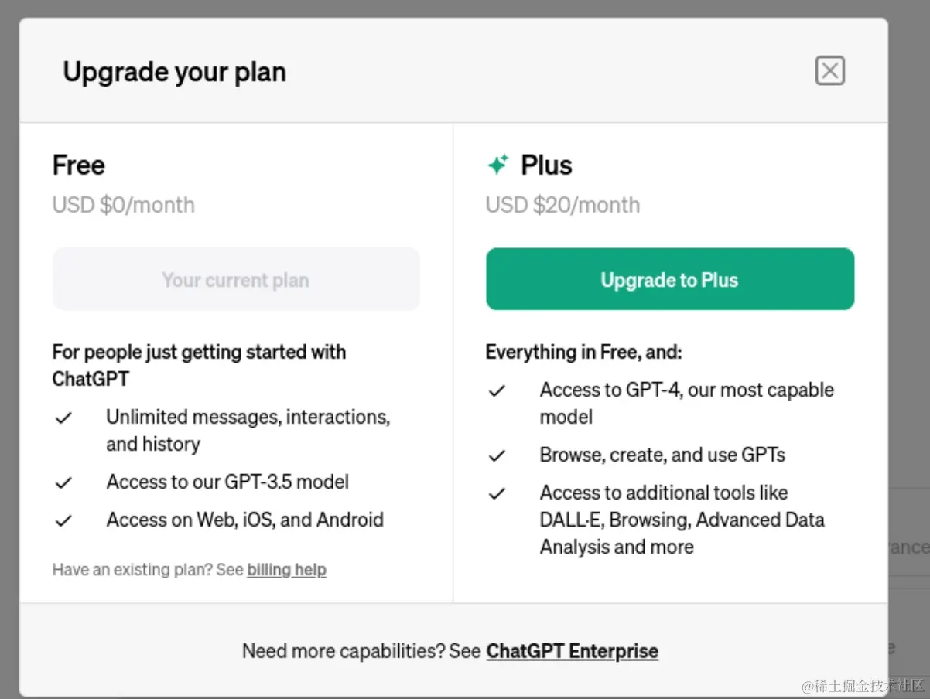Click the sparkle icon beside Plus
Viewport: 930px width, 699px height.
coord(497,165)
